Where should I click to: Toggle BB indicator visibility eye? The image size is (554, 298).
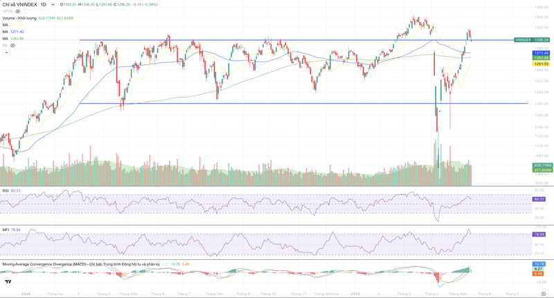click(x=12, y=46)
